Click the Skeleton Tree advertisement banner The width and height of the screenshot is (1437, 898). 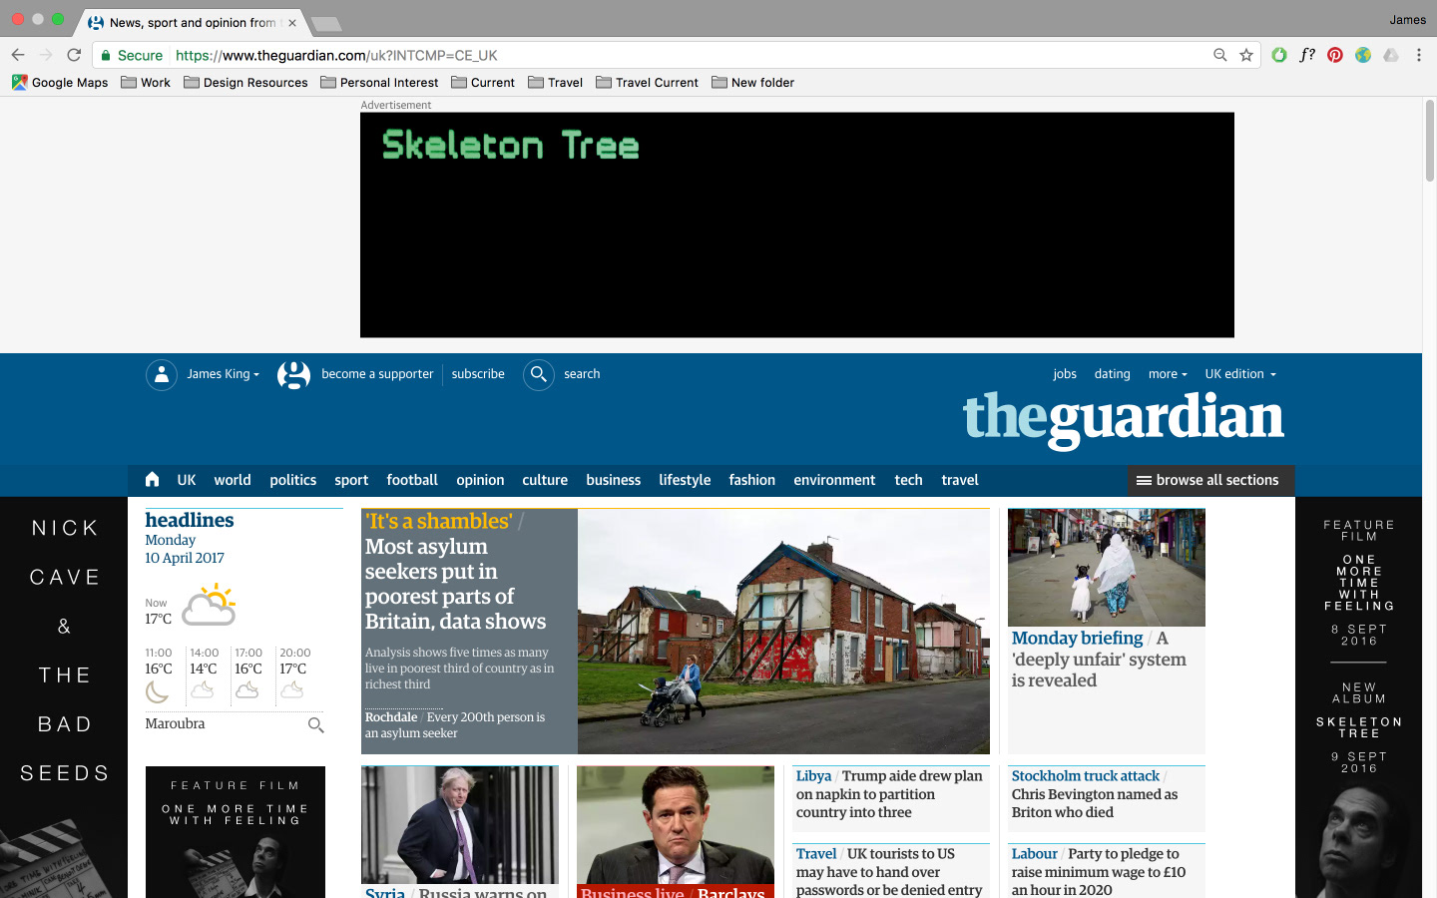point(797,224)
